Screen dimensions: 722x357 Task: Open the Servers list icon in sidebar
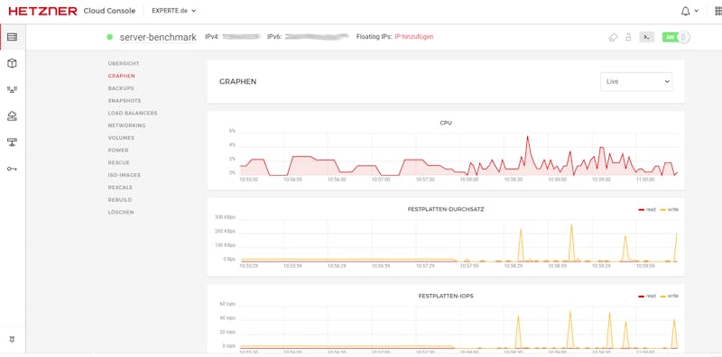click(x=13, y=37)
